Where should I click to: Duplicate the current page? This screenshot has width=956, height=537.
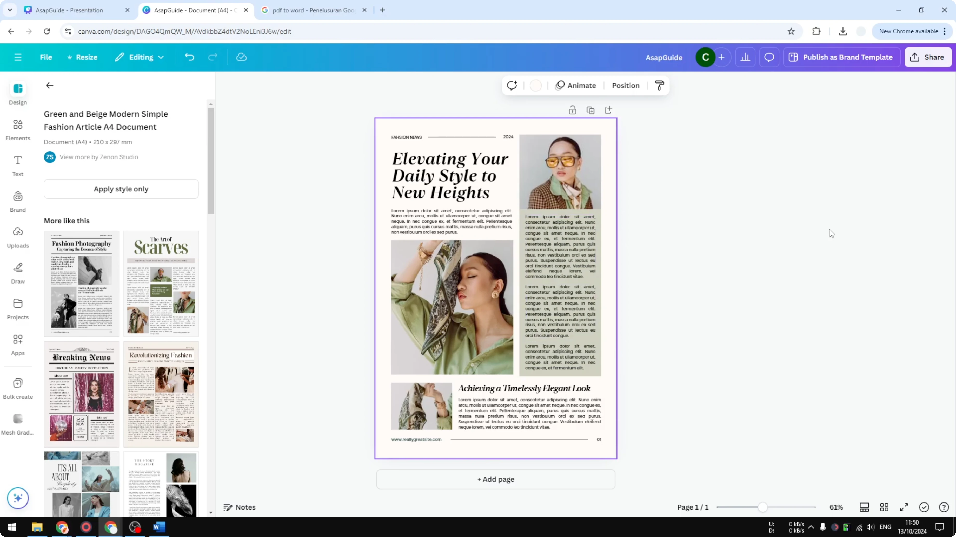pos(590,110)
